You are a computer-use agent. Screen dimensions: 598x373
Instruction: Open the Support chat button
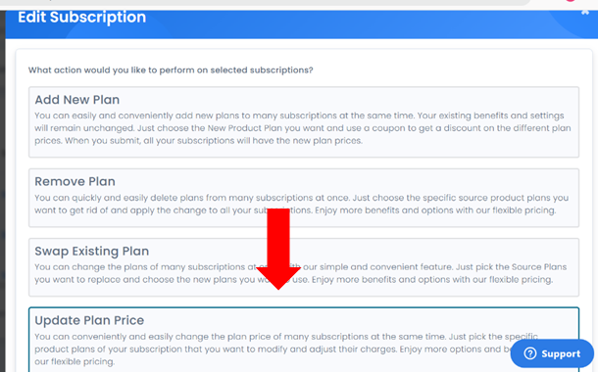[x=552, y=353]
